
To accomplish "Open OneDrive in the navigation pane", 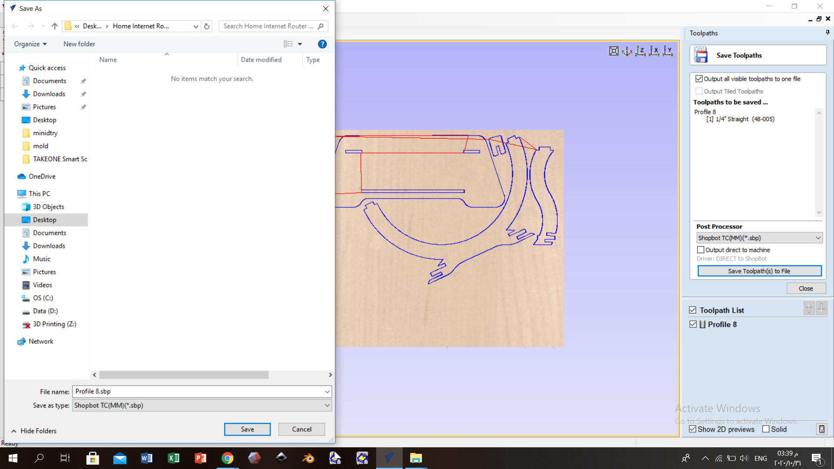I will click(x=42, y=176).
